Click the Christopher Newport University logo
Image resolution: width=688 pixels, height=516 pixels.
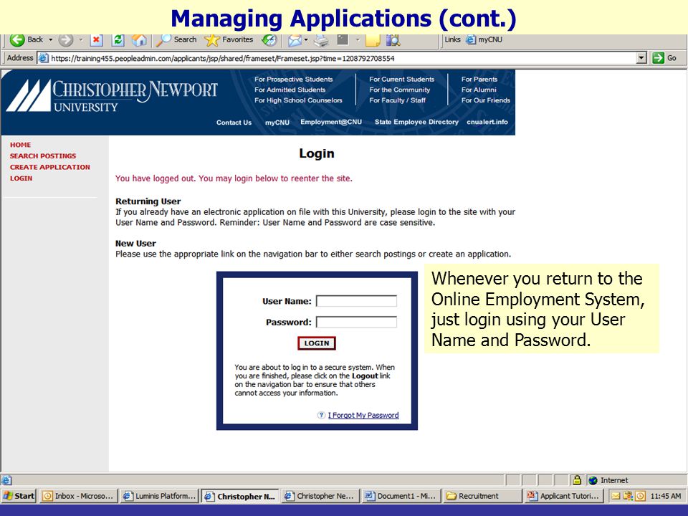112,95
